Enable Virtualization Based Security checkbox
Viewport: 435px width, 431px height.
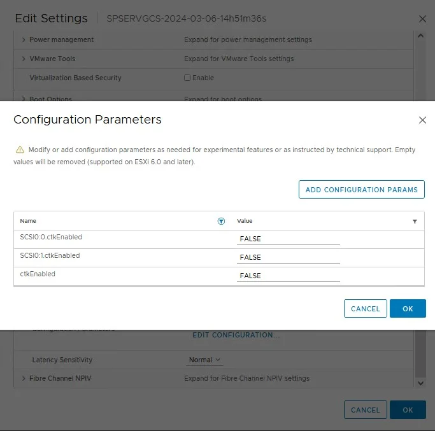(x=187, y=78)
